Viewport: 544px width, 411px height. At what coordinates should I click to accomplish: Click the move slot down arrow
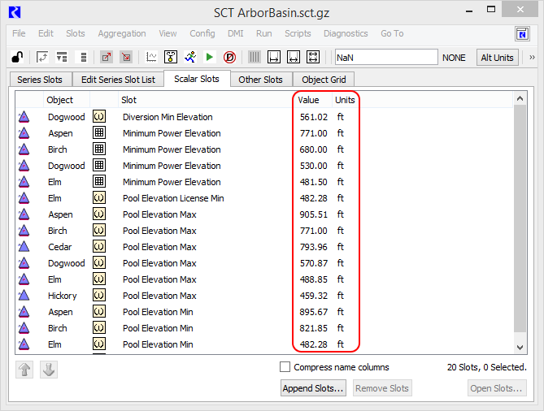49,370
